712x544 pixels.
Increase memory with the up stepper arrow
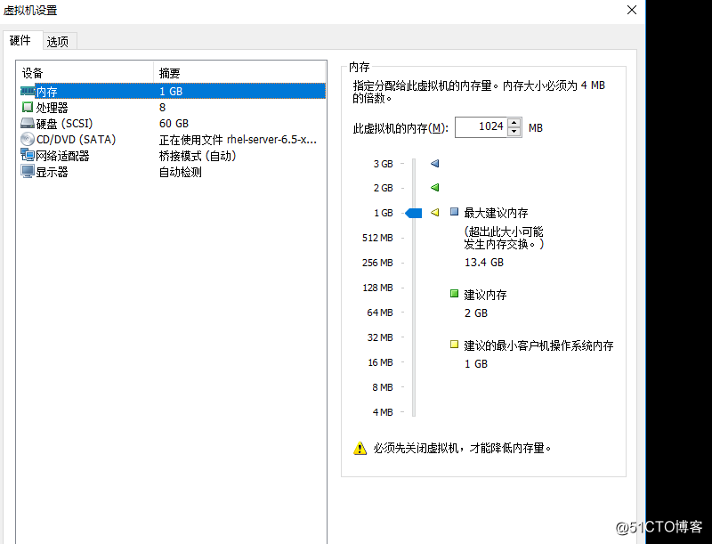(x=514, y=124)
